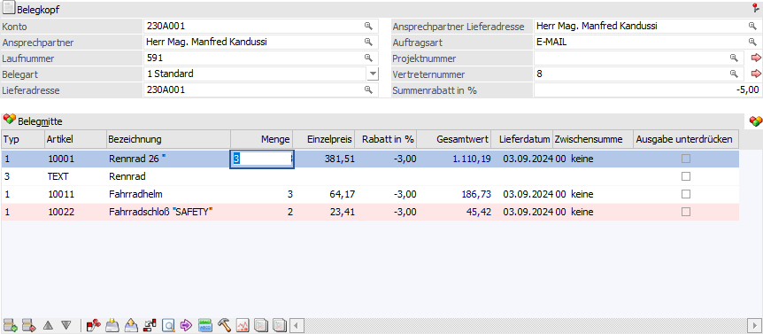This screenshot has height=334, width=763.
Task: Click red arrow next to Projektnummer
Action: pos(755,58)
